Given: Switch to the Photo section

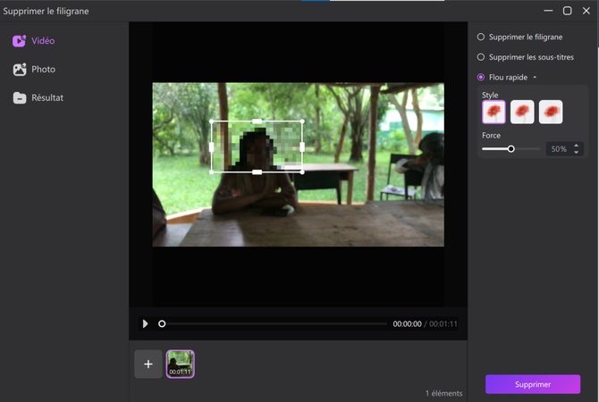Looking at the screenshot, I should [42, 70].
